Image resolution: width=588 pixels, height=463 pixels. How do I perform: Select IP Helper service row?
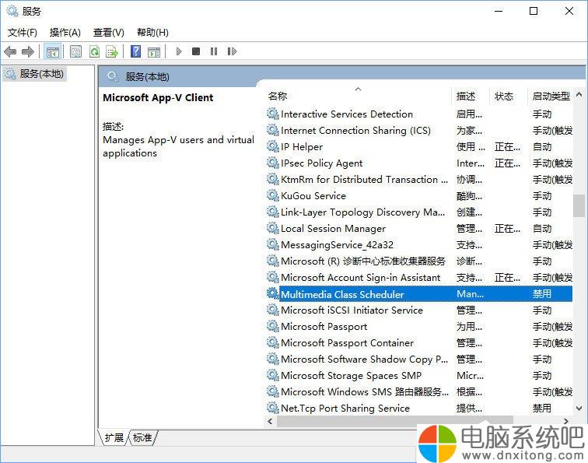[x=419, y=146]
